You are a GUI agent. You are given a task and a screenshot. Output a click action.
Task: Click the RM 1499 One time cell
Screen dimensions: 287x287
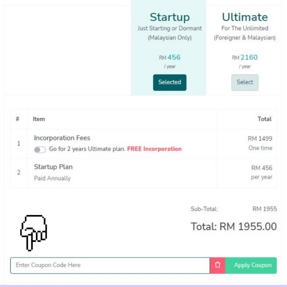pos(260,143)
